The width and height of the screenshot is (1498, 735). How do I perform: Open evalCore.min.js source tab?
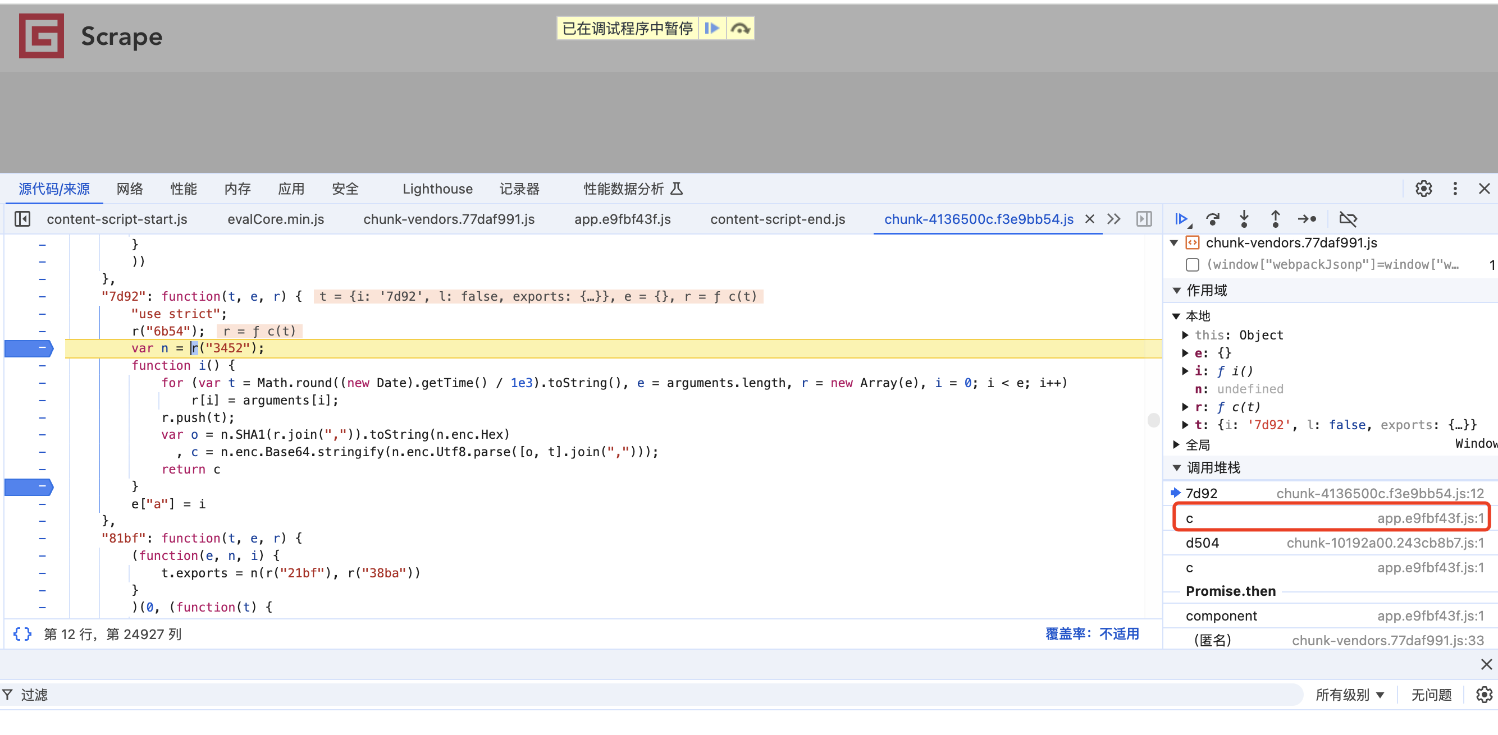(276, 219)
